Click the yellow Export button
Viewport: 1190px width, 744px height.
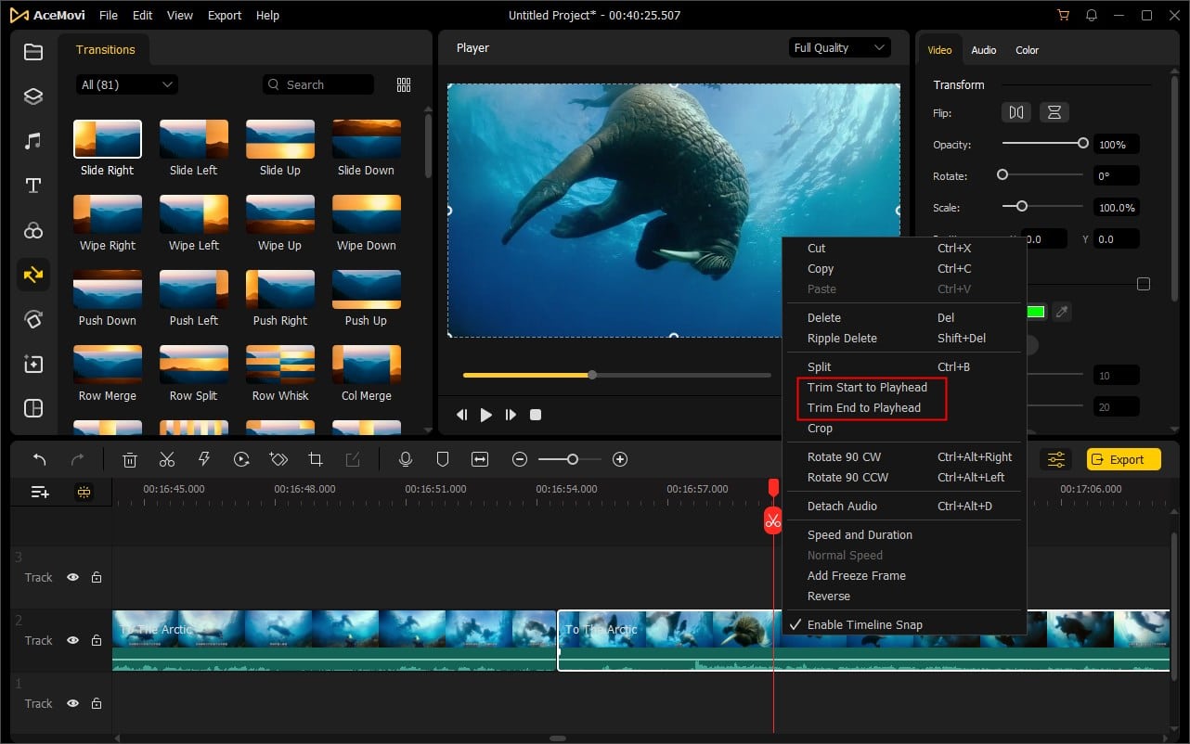pos(1123,458)
